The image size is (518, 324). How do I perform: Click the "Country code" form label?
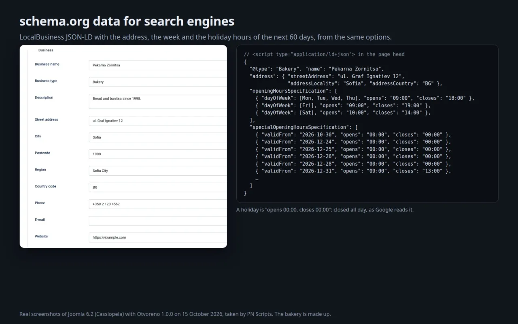45,186
